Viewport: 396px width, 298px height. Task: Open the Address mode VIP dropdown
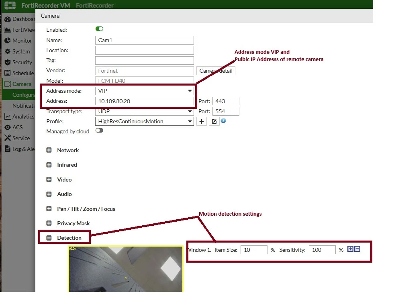pos(145,91)
